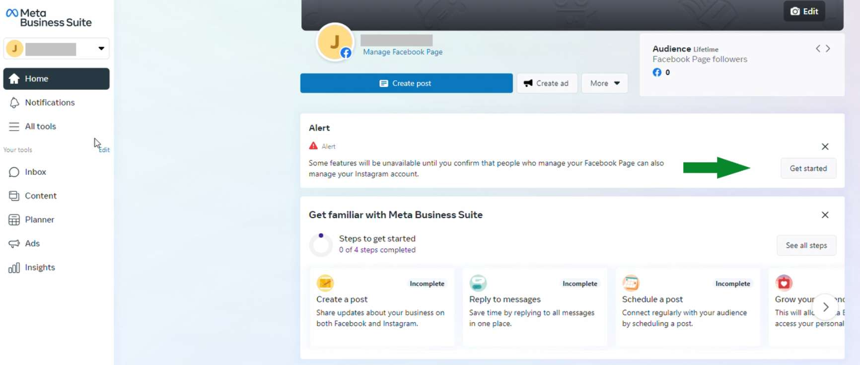Open the Insights bar chart icon
The image size is (860, 365).
click(14, 268)
